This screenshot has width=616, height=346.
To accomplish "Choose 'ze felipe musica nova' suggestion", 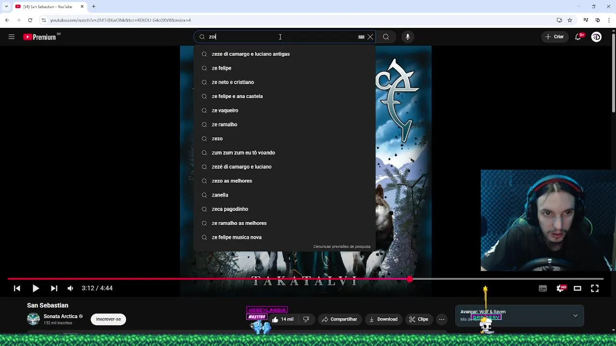I will [x=284, y=237].
